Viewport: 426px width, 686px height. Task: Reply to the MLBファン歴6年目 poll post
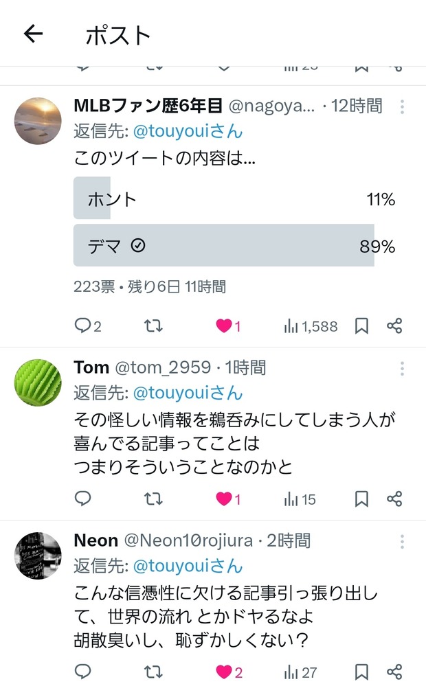(x=83, y=326)
